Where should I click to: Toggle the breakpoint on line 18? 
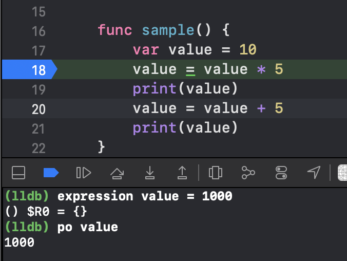tap(29, 69)
